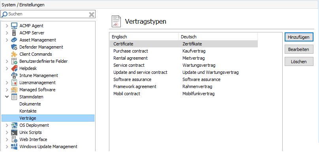Select the Service contract row
The height and width of the screenshot is (156, 319).
pyautogui.click(x=184, y=65)
